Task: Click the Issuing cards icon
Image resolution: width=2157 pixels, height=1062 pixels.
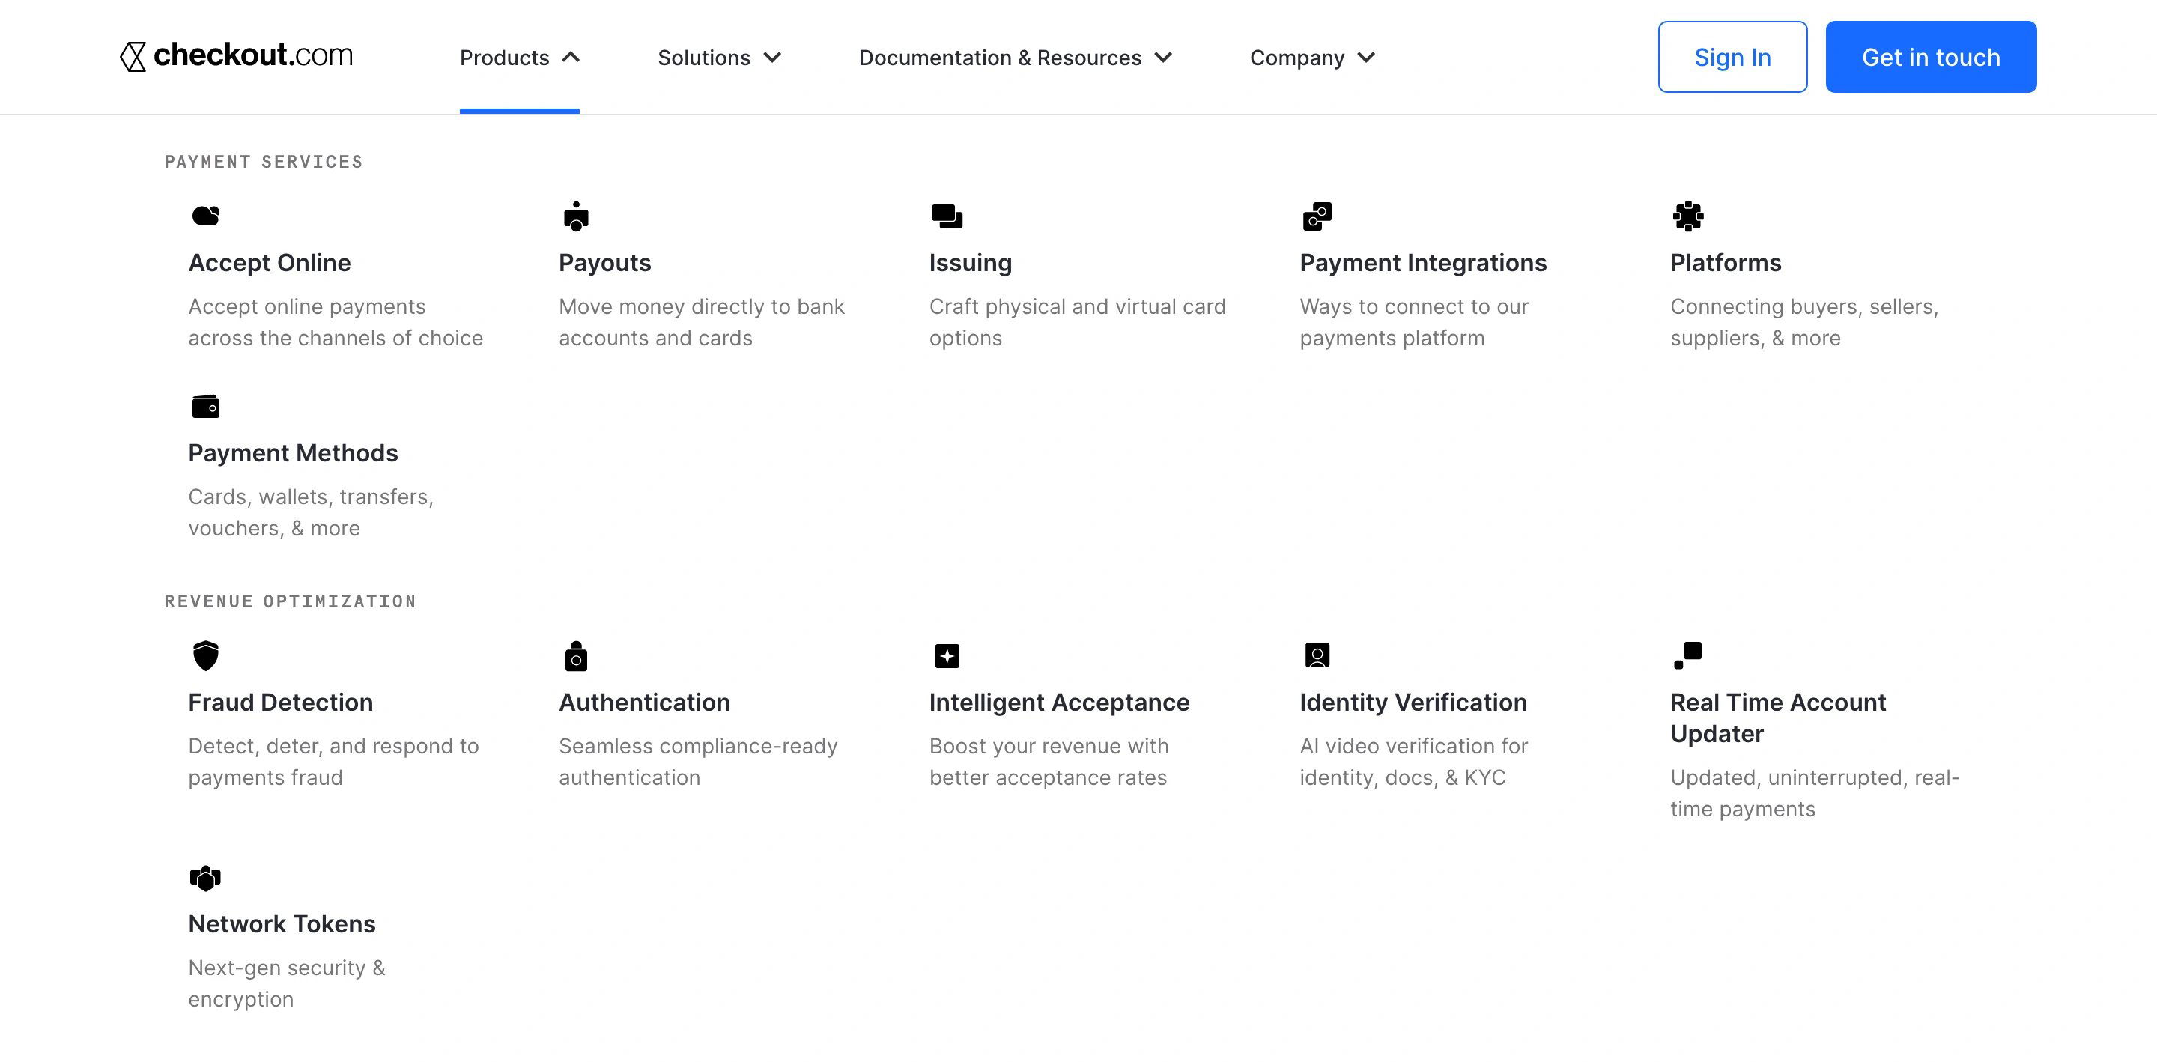Action: 947,216
